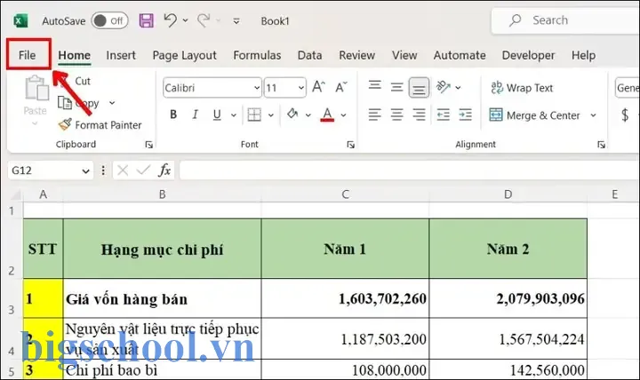Click the Align Left icon

pyautogui.click(x=375, y=115)
